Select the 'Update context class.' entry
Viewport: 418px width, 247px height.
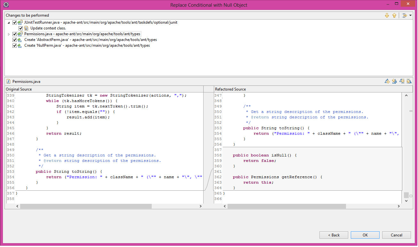coord(48,28)
